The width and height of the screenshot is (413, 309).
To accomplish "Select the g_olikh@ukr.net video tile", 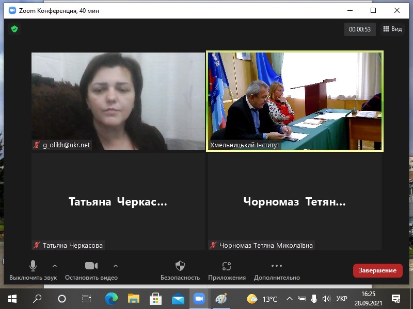I will pyautogui.click(x=118, y=101).
